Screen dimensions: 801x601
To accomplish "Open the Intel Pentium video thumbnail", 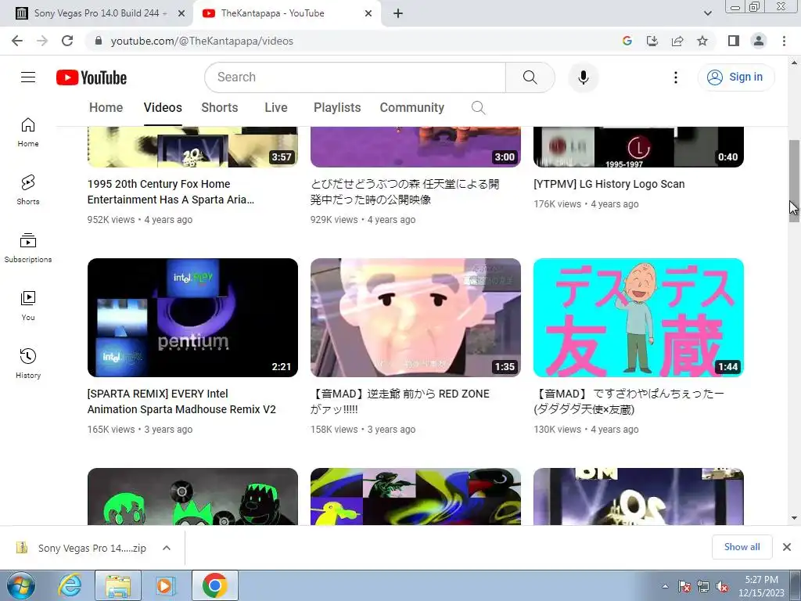I will click(192, 318).
